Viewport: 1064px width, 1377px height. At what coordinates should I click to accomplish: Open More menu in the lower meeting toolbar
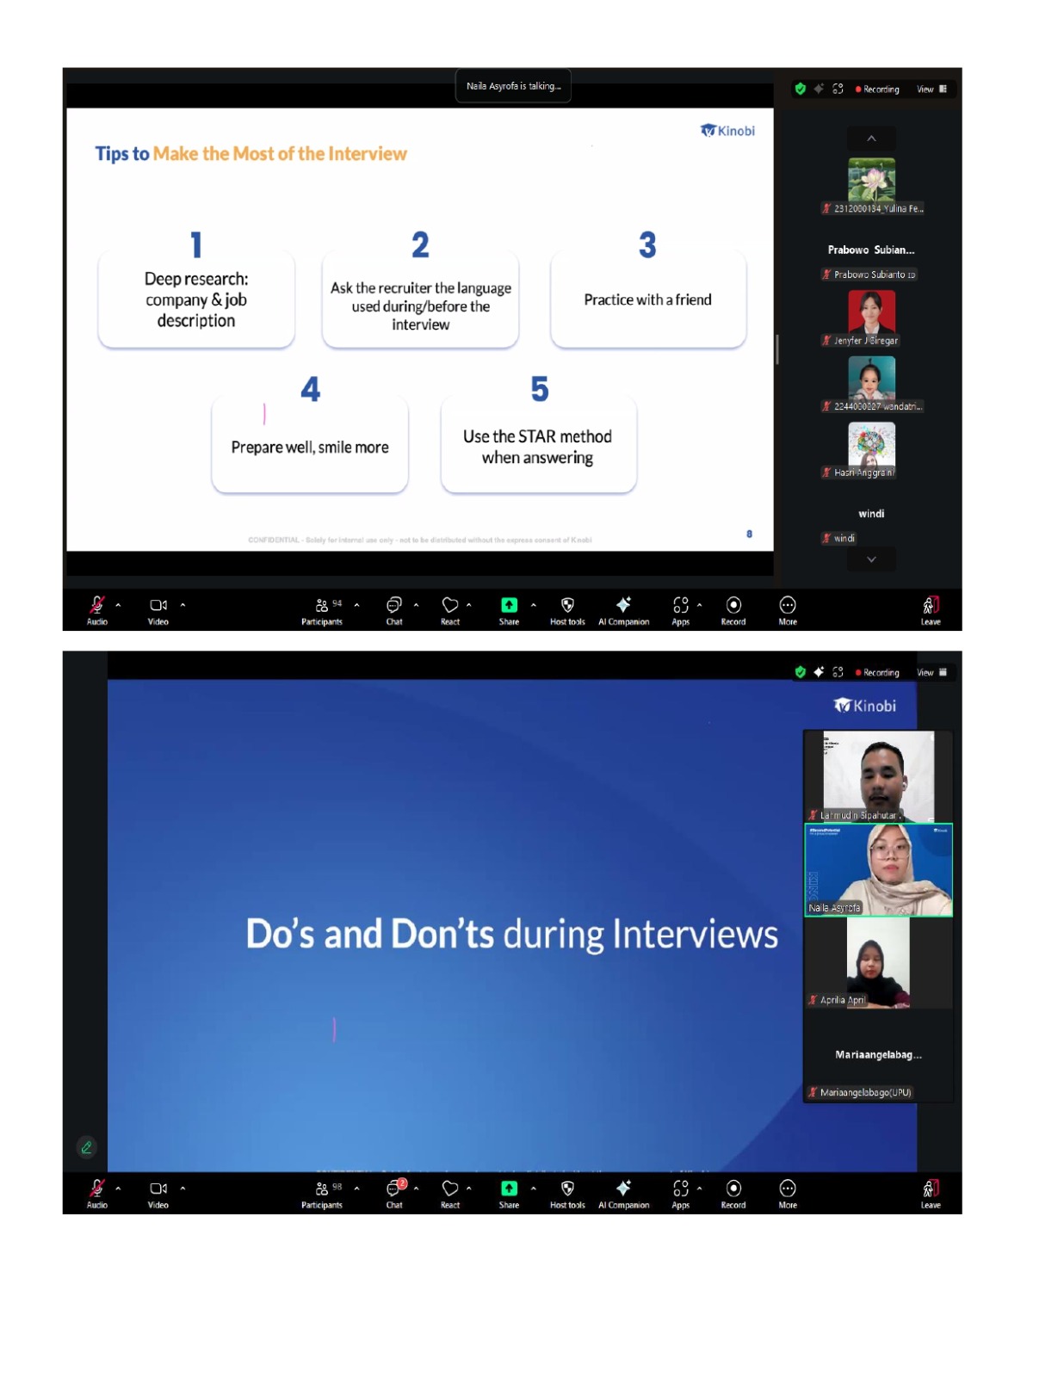788,1192
